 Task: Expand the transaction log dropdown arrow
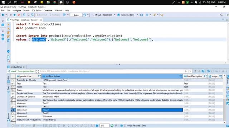pyautogui.click(x=88, y=15)
